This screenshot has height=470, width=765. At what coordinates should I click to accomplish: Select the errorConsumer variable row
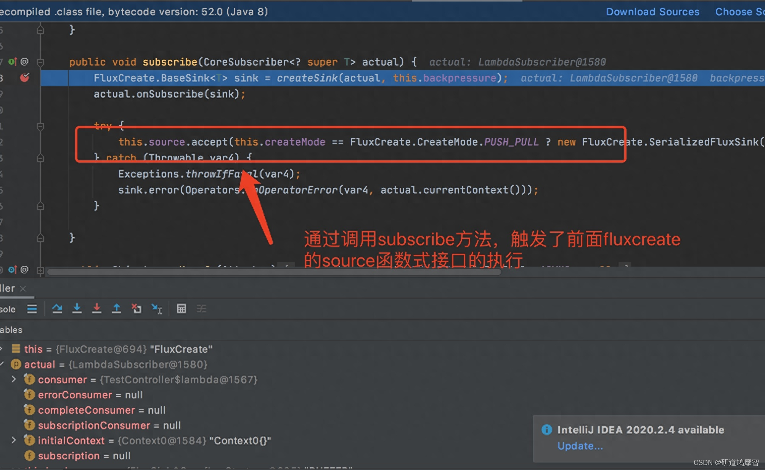tap(90, 395)
